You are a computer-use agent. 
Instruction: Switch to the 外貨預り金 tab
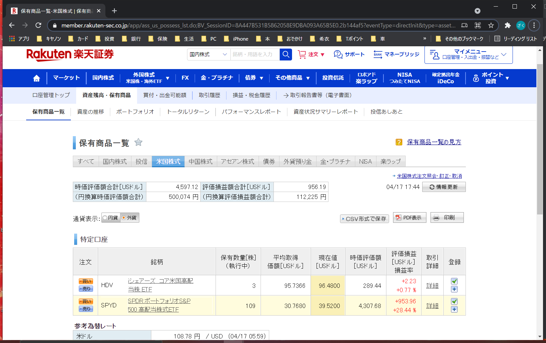[x=298, y=162]
